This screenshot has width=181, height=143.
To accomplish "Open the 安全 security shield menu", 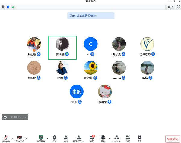I will coord(55,138).
